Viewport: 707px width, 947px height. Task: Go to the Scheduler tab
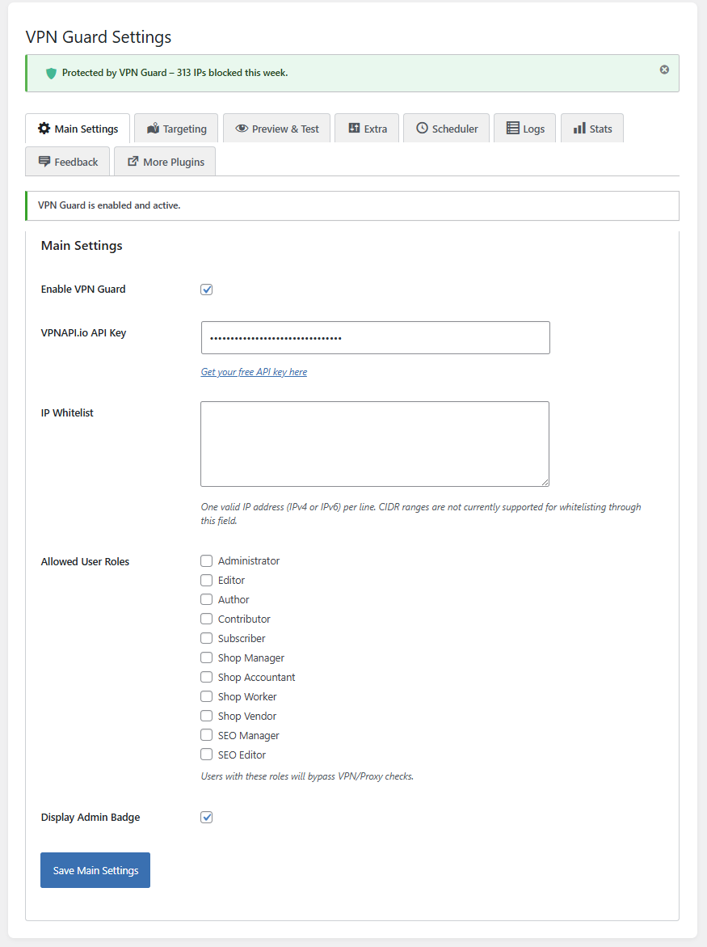point(446,129)
